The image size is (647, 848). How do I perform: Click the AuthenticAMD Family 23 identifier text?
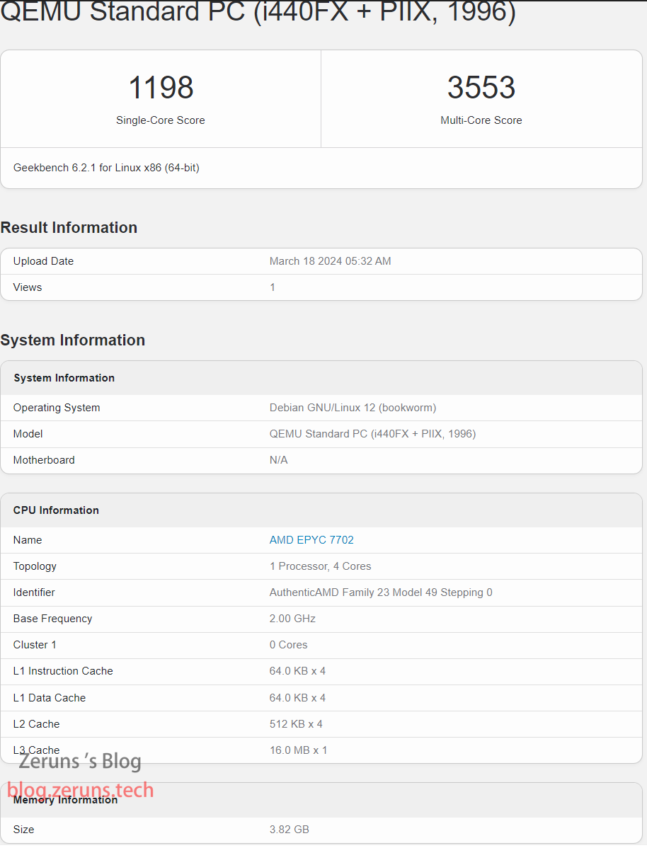381,592
